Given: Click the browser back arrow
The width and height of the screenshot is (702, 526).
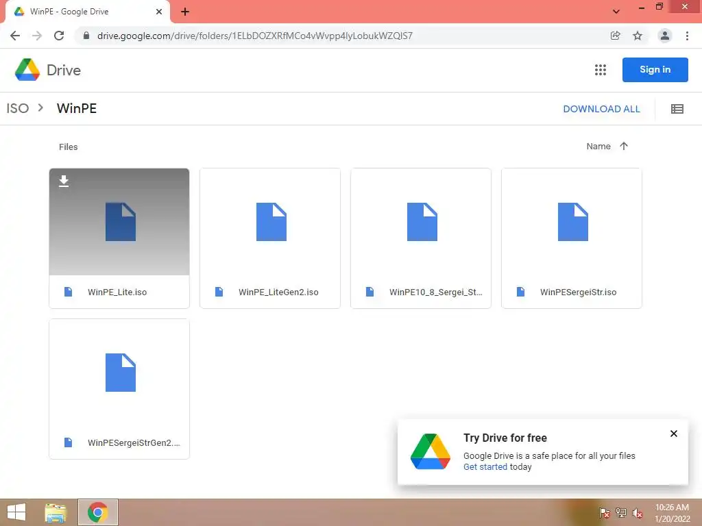Looking at the screenshot, I should [15, 36].
